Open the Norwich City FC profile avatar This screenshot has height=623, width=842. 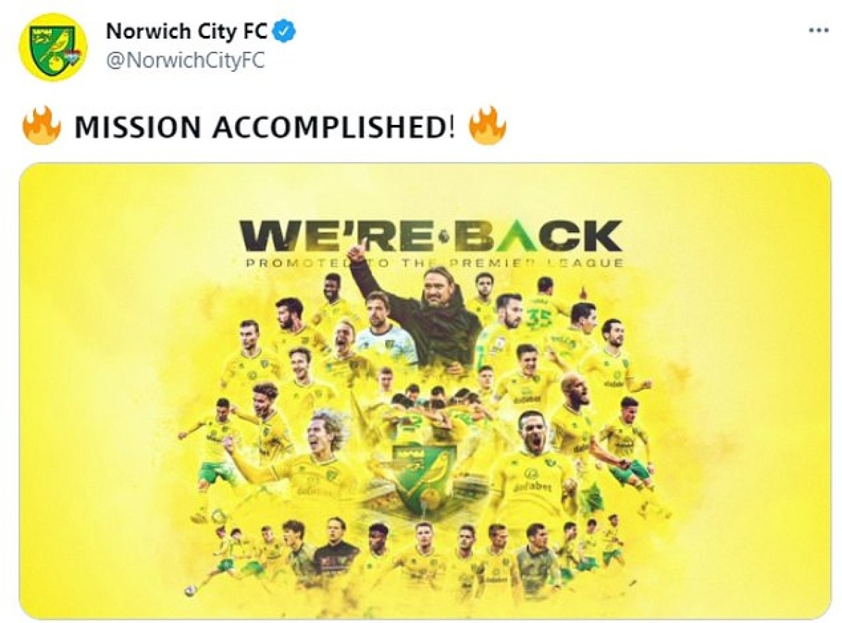pos(53,48)
